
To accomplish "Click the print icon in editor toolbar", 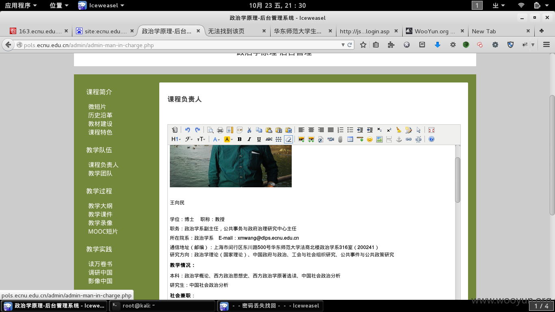I will click(x=220, y=130).
